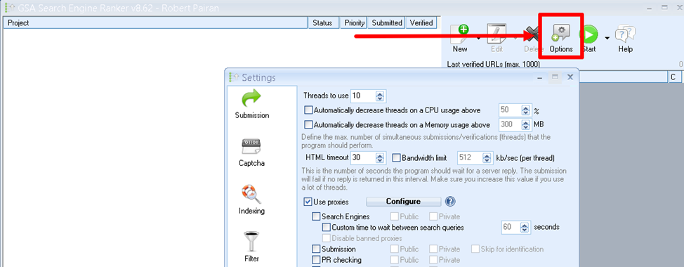Select the Indexing settings section
Screen dimensions: 684x267
(251, 200)
